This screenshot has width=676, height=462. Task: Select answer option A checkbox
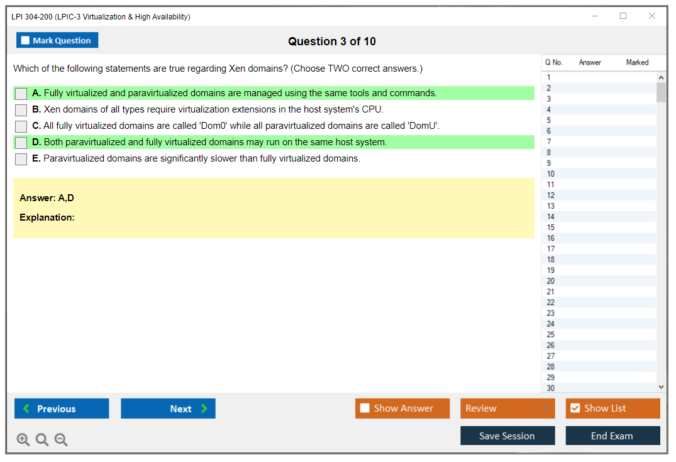(x=21, y=94)
